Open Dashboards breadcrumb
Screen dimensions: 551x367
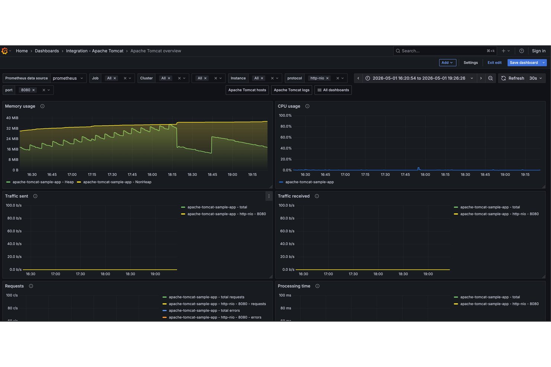(47, 51)
